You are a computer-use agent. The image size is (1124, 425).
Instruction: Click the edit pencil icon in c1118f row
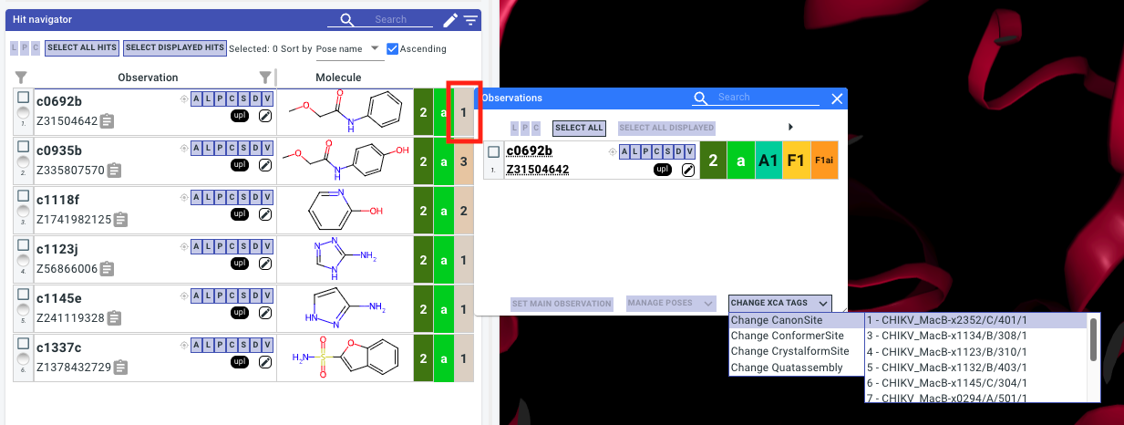click(x=265, y=214)
